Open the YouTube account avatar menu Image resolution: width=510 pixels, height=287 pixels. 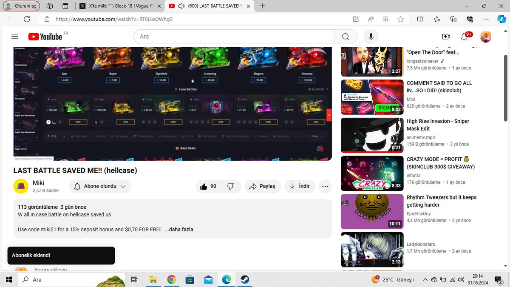click(x=485, y=37)
